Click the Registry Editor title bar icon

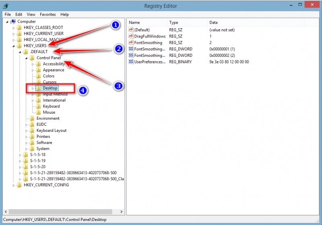6,6
